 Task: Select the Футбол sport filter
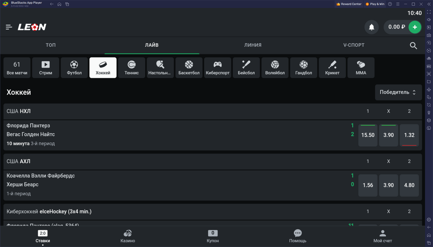click(x=74, y=68)
